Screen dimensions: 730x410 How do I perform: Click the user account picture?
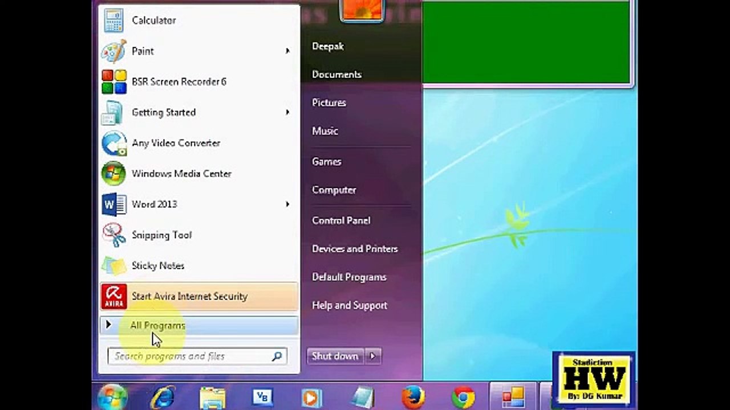(x=362, y=10)
